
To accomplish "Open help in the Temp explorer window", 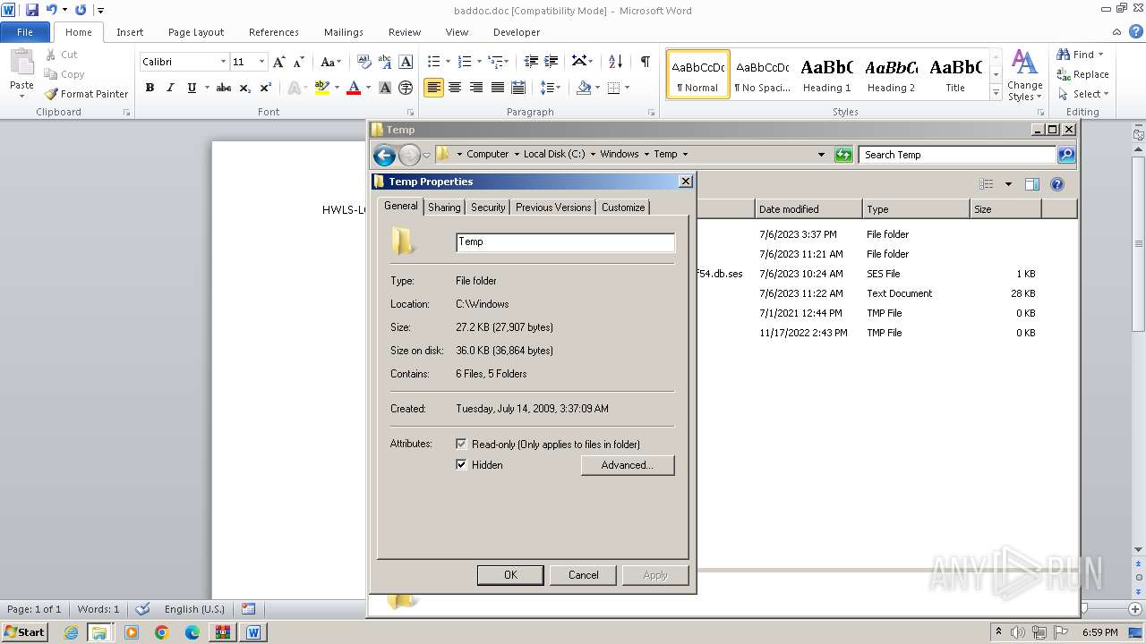I will 1057,184.
